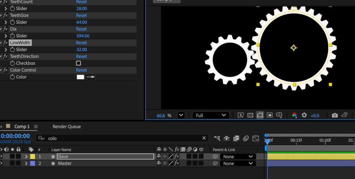Enable the TeethDirection checkbox

point(78,63)
